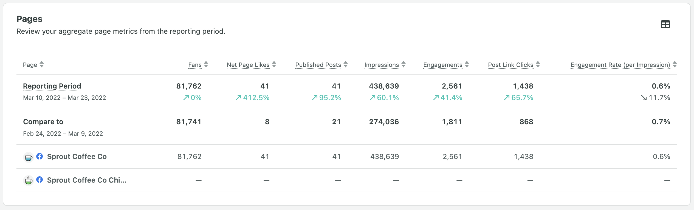
Task: Click the table view icon
Action: pyautogui.click(x=665, y=24)
